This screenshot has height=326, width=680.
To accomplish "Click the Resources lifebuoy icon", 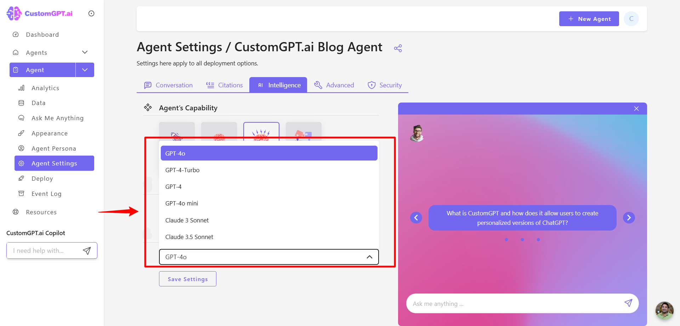I will 16,212.
